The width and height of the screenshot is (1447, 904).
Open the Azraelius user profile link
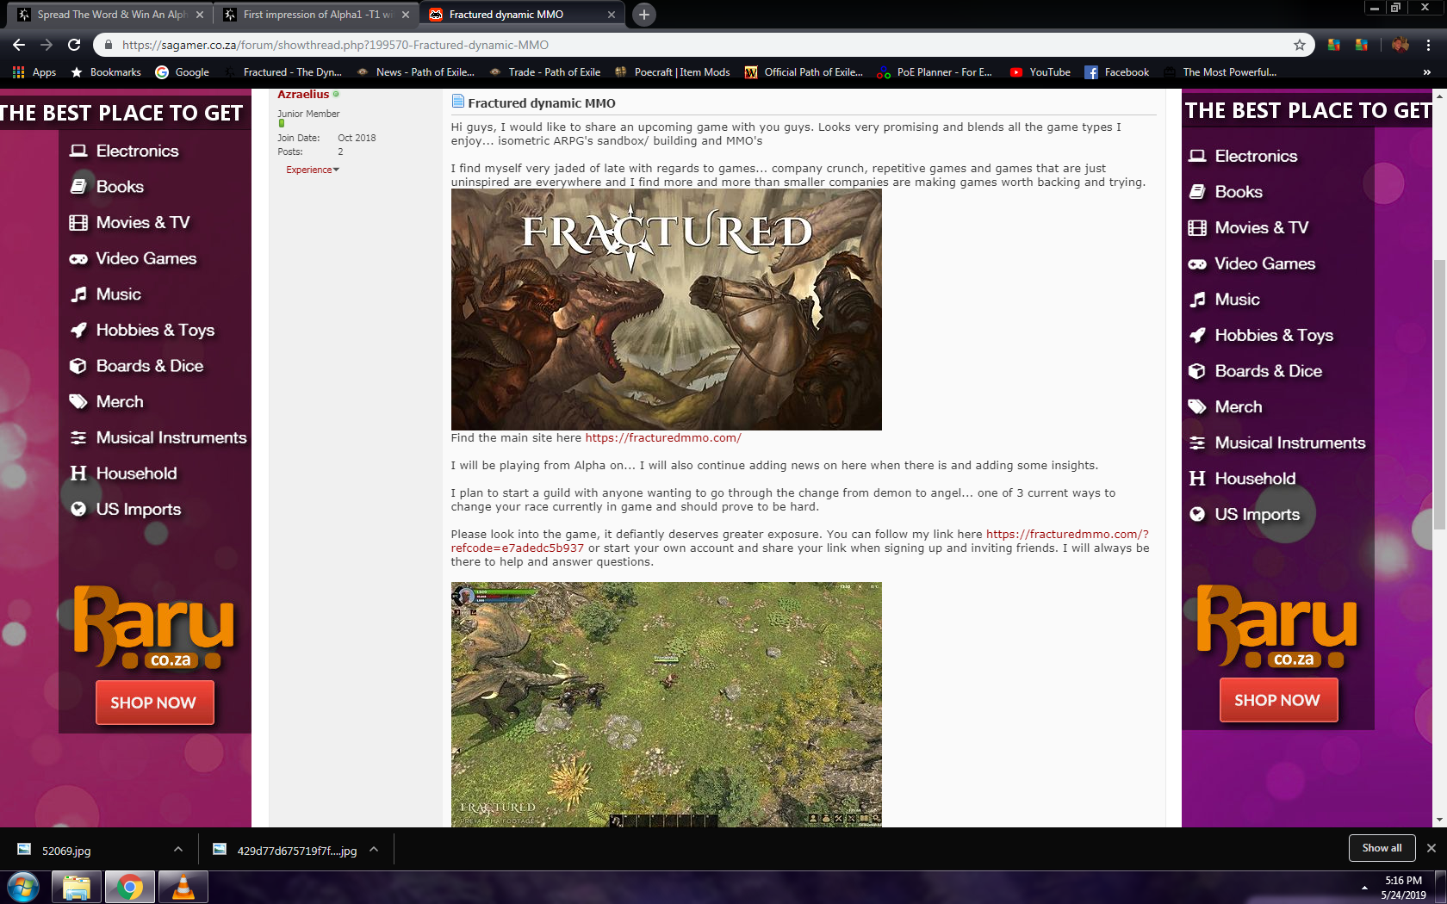303,95
